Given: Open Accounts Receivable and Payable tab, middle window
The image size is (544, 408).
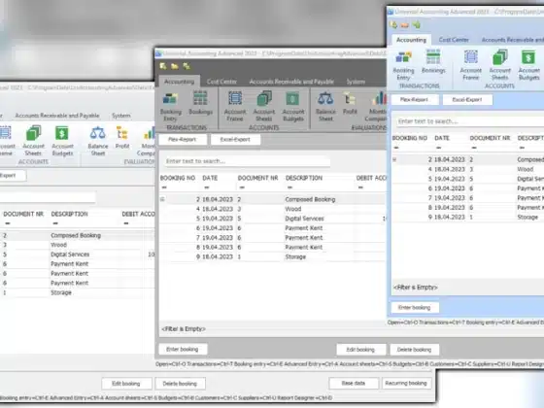Looking at the screenshot, I should (291, 82).
